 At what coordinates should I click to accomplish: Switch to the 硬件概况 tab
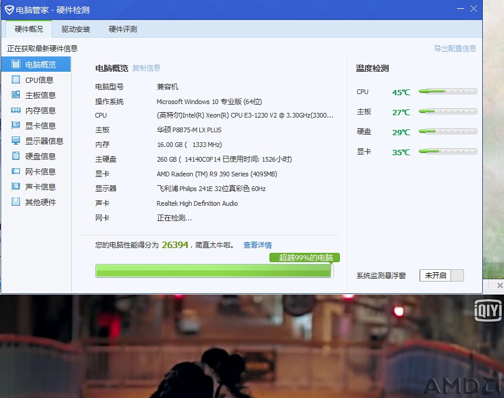click(29, 29)
